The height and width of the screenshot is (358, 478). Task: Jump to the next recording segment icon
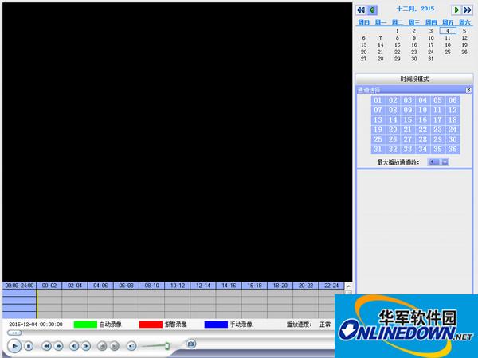(x=114, y=346)
